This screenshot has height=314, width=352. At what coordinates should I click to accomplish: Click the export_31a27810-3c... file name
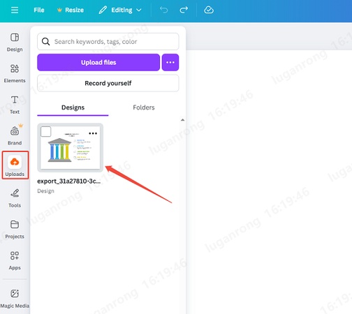click(x=69, y=181)
